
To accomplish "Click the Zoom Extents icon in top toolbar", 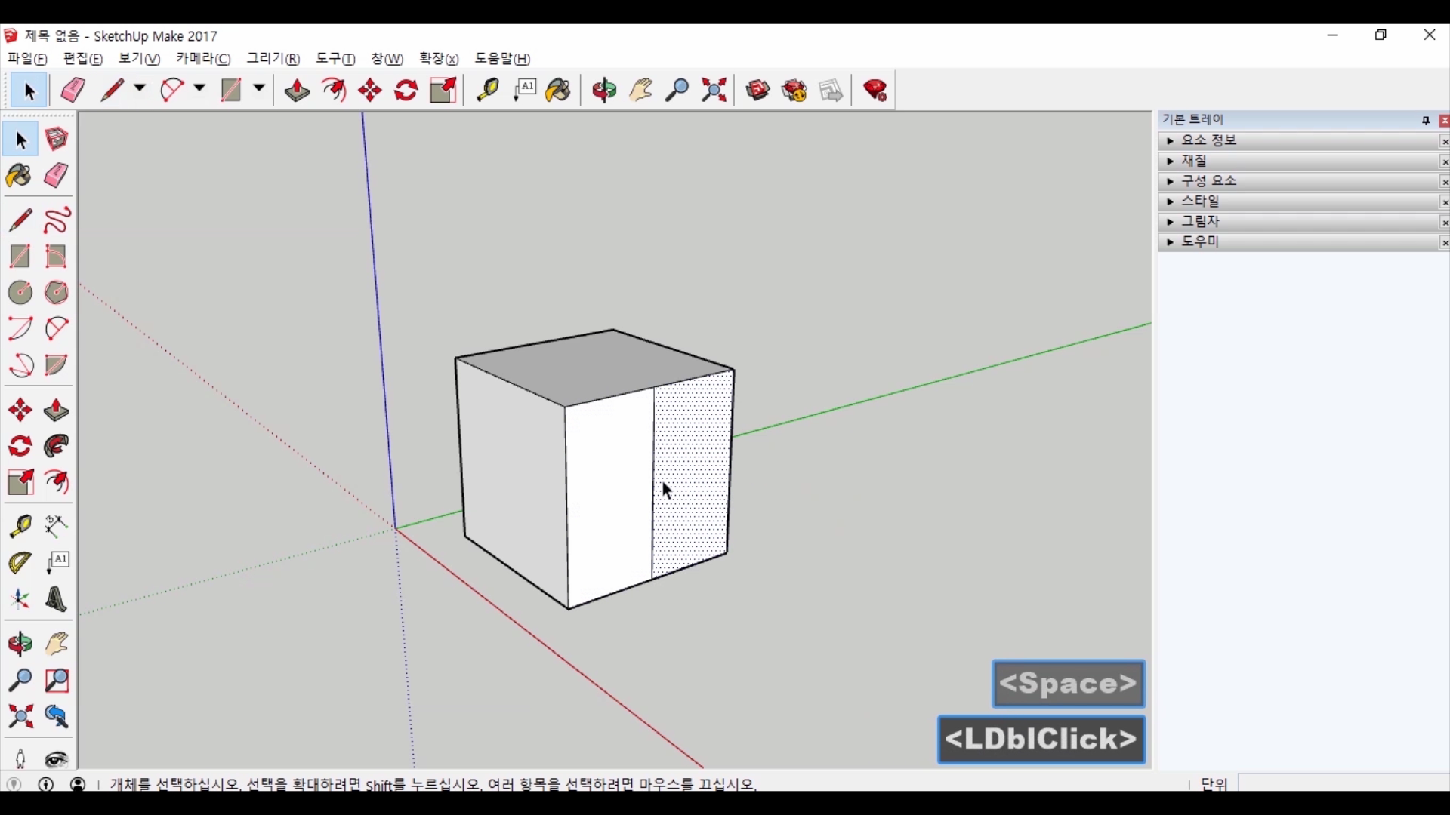I will (714, 91).
